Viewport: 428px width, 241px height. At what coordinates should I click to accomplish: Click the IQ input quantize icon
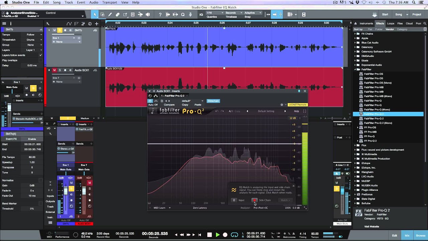click(x=201, y=14)
